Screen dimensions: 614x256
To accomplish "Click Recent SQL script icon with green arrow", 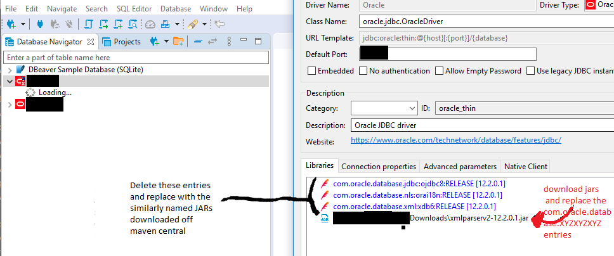I will tap(104, 24).
